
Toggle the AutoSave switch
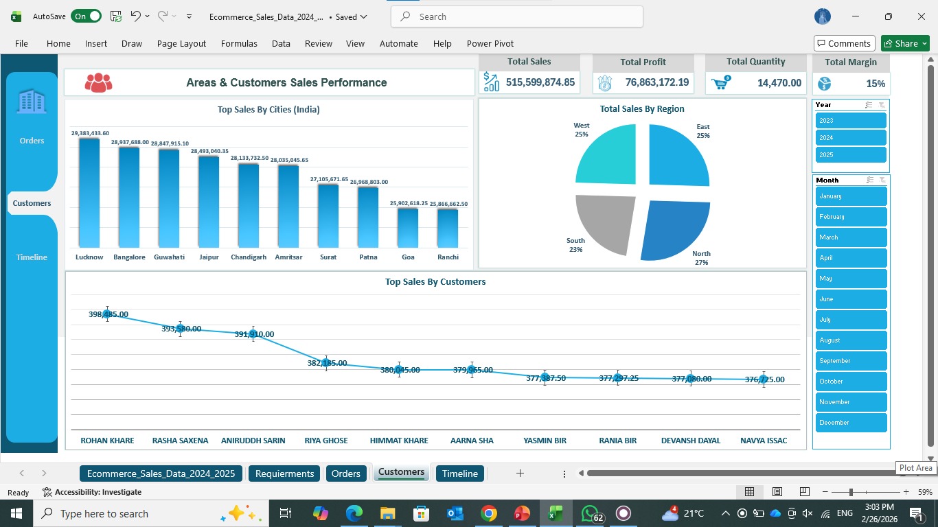point(86,16)
